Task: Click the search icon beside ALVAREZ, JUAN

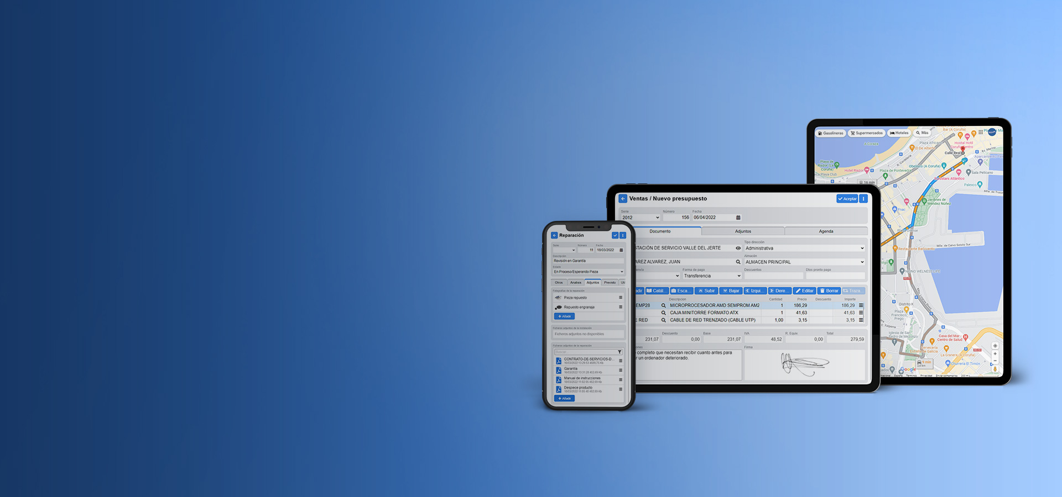Action: [738, 262]
